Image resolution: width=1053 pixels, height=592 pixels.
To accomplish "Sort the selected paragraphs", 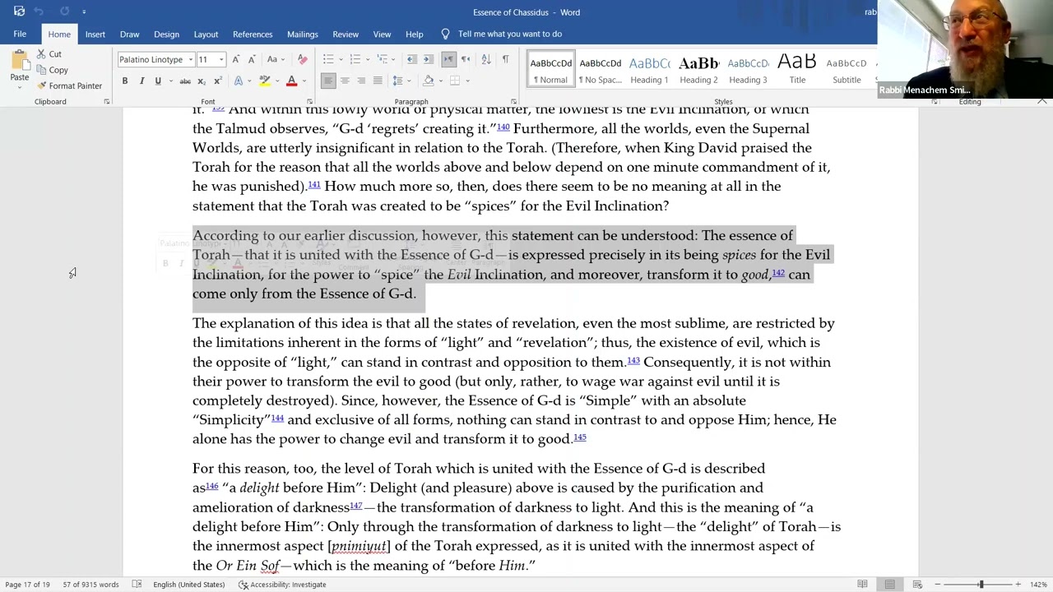I will point(485,59).
